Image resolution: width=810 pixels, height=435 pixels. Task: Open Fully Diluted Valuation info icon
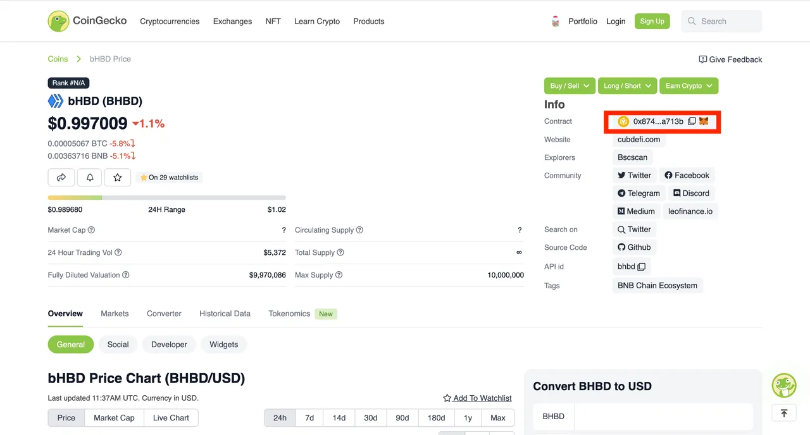(125, 275)
